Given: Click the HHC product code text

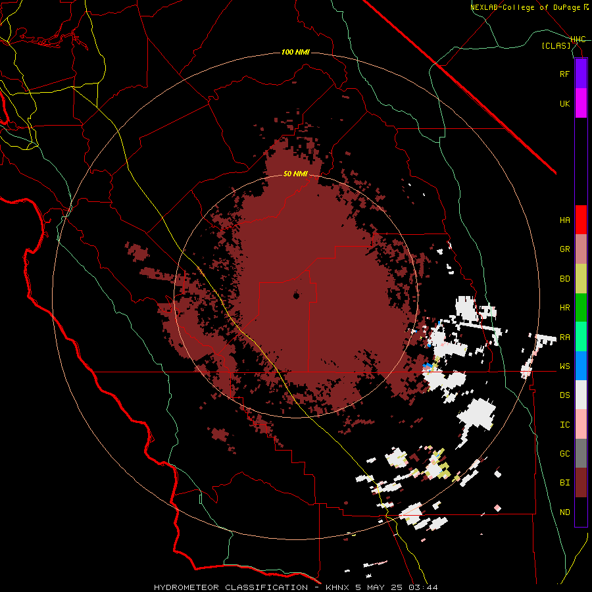Looking at the screenshot, I should tap(578, 39).
